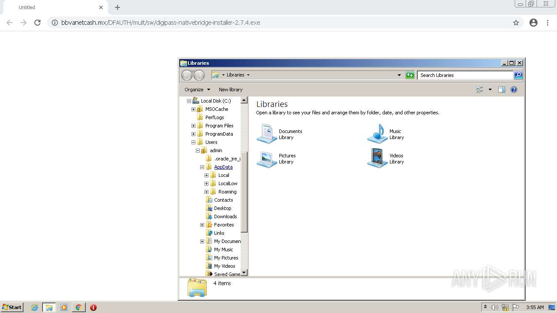Select Contacts in the tree
The height and width of the screenshot is (313, 557).
pos(223,200)
